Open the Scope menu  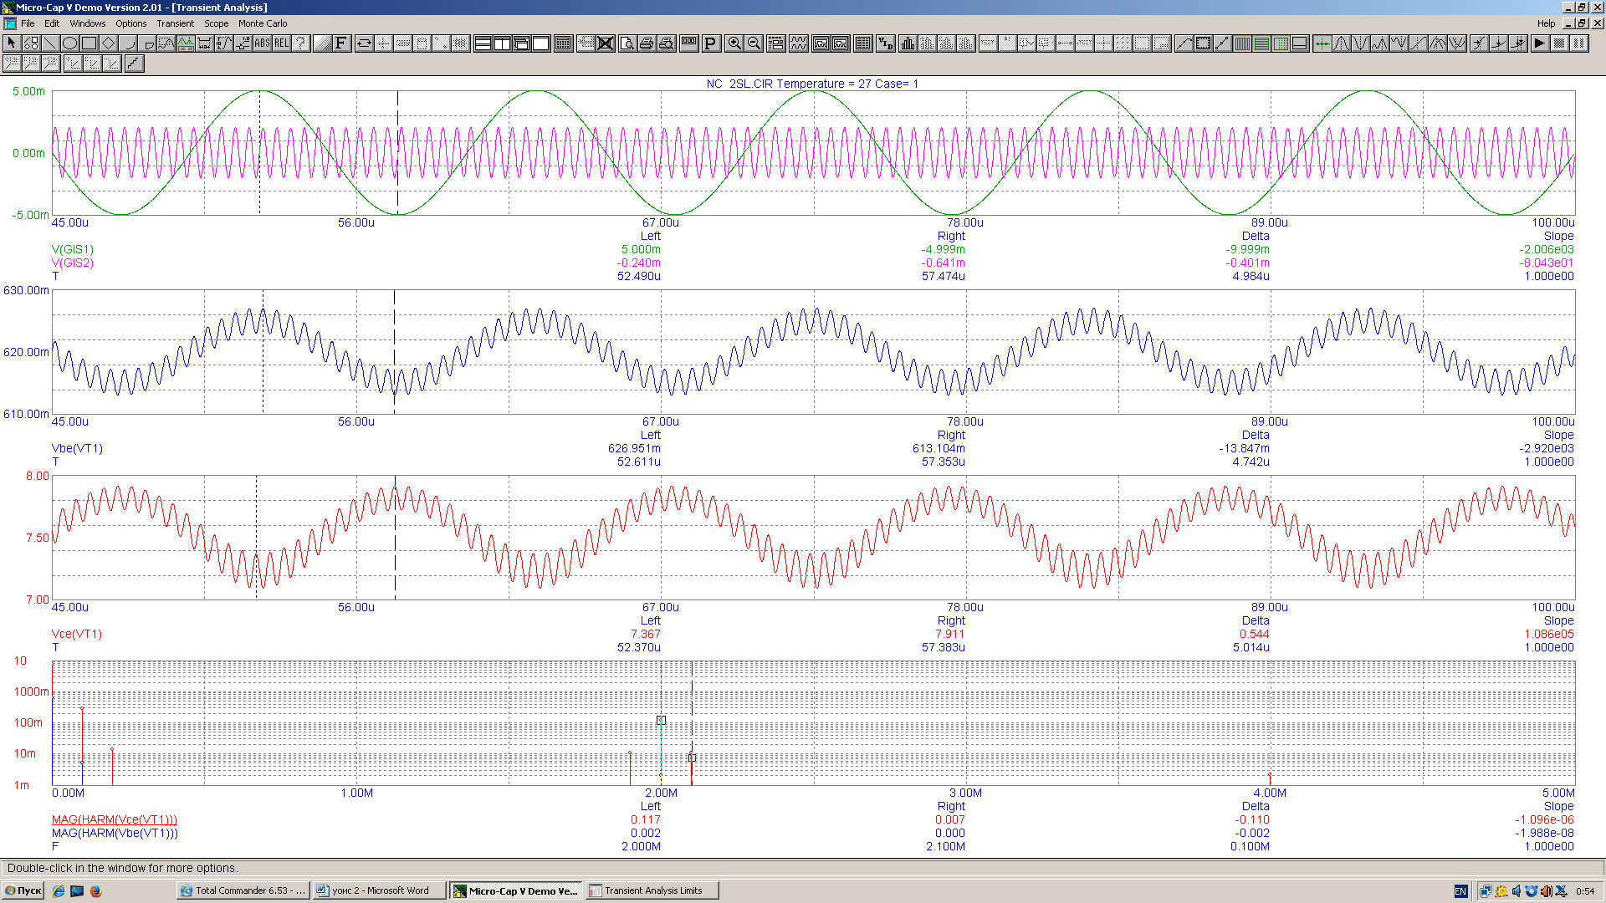tap(216, 23)
